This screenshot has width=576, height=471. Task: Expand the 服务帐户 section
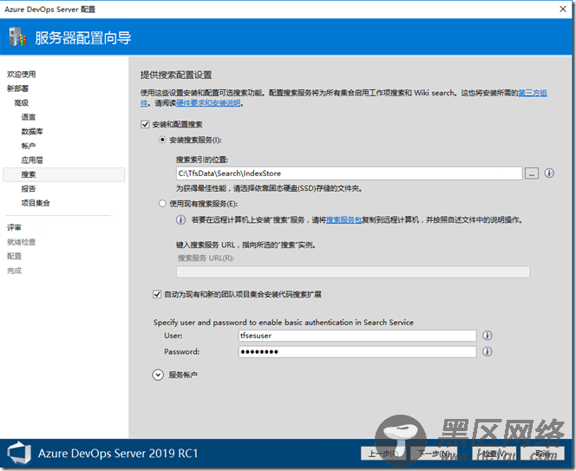(x=158, y=375)
